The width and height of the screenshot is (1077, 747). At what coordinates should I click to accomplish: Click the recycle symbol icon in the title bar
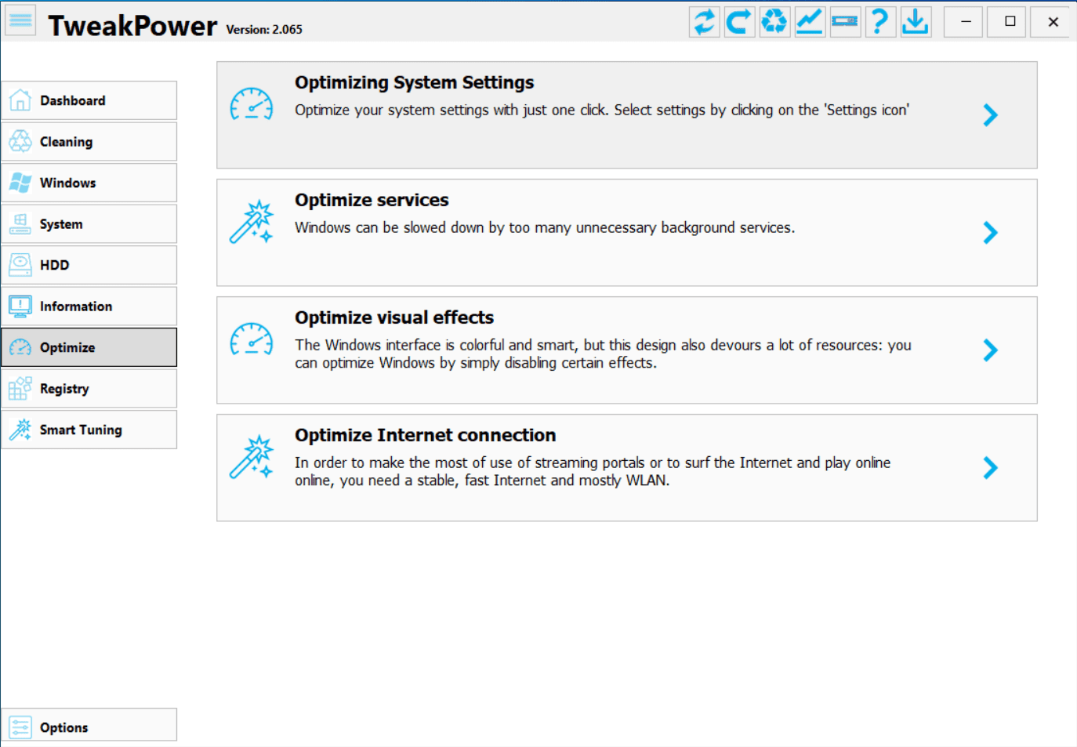[x=774, y=21]
